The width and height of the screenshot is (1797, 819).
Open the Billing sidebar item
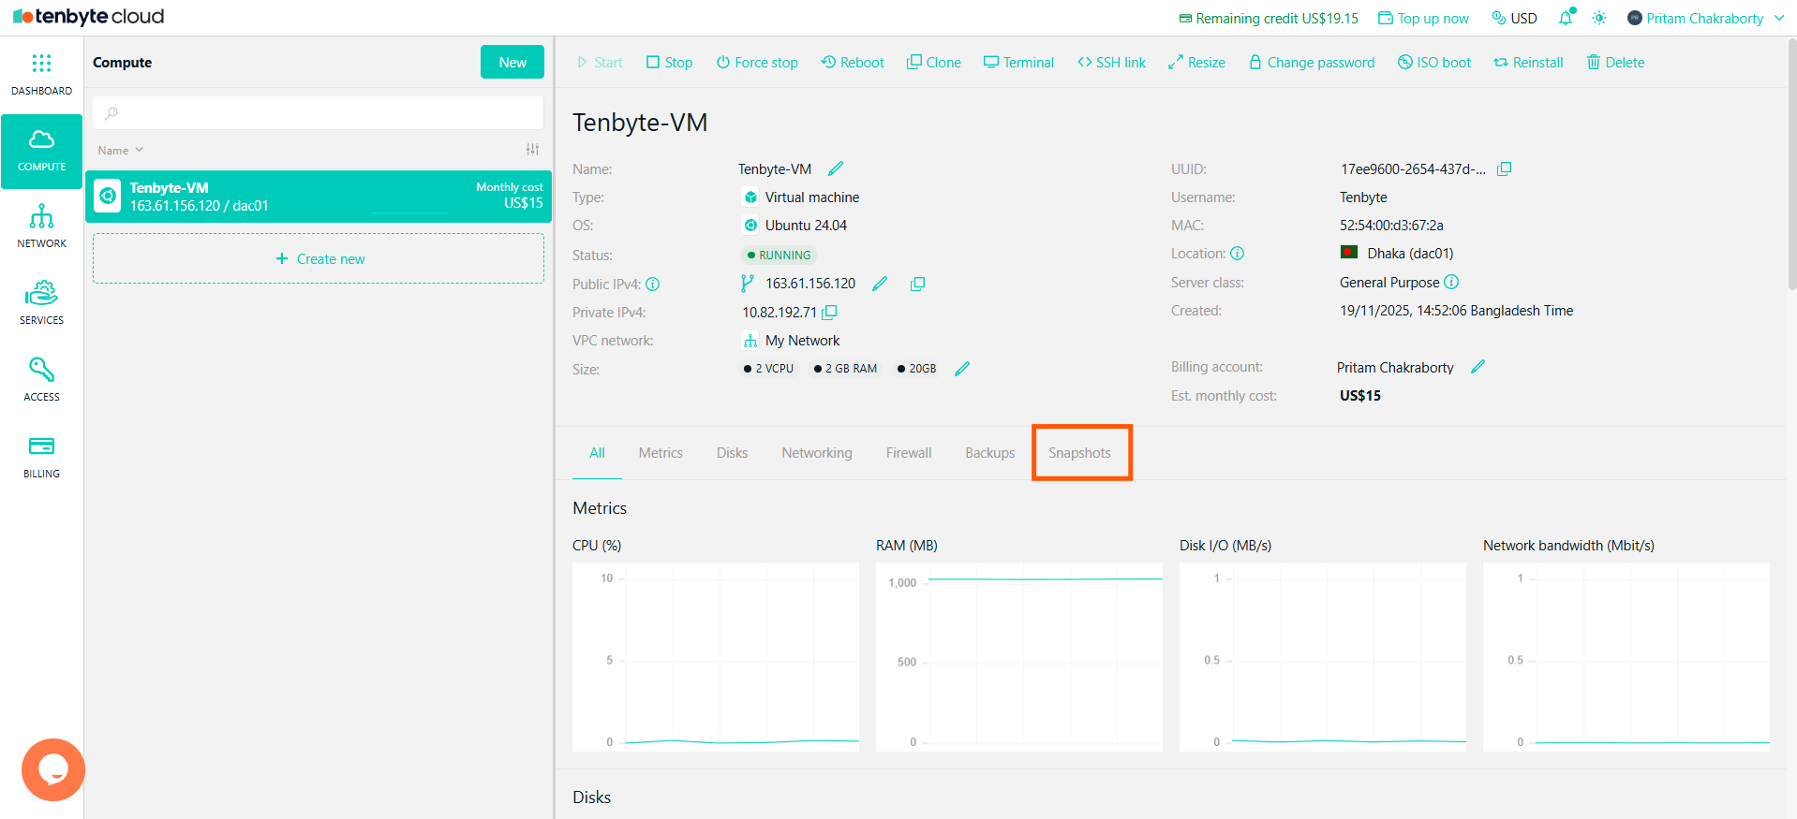(41, 457)
